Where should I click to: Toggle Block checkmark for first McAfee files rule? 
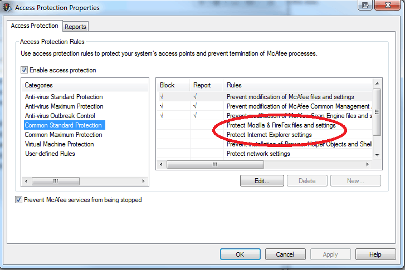(x=162, y=97)
